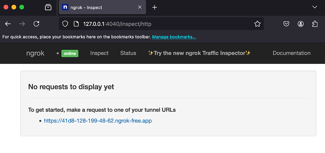Viewport: 325px width, 153px height.
Task: Open the shield tracking protection icon
Action: (x=65, y=24)
